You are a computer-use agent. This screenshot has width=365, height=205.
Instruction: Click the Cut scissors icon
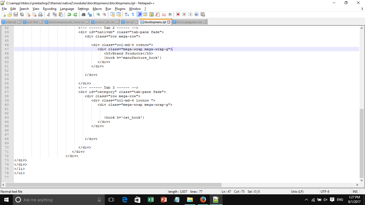[x=49, y=14]
